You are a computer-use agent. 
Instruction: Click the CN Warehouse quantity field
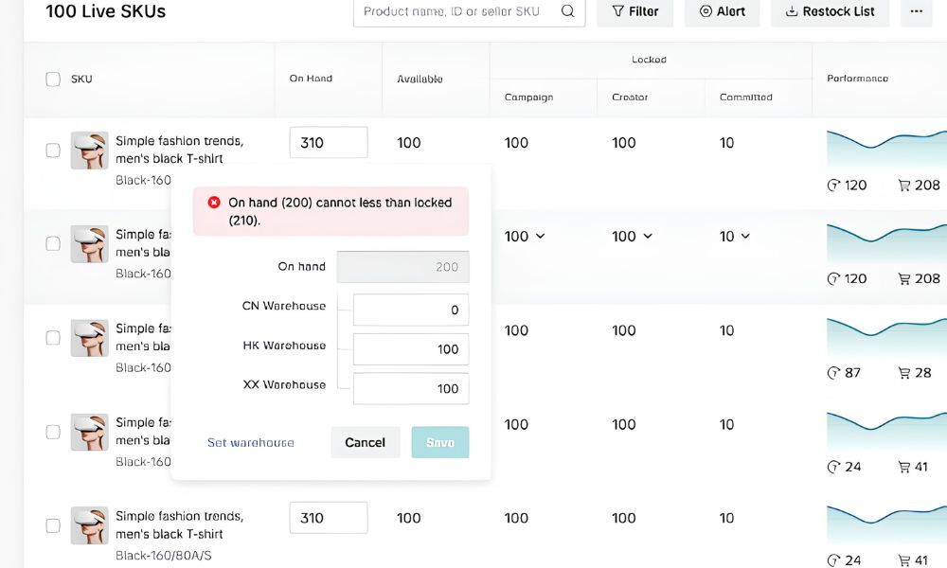point(411,310)
